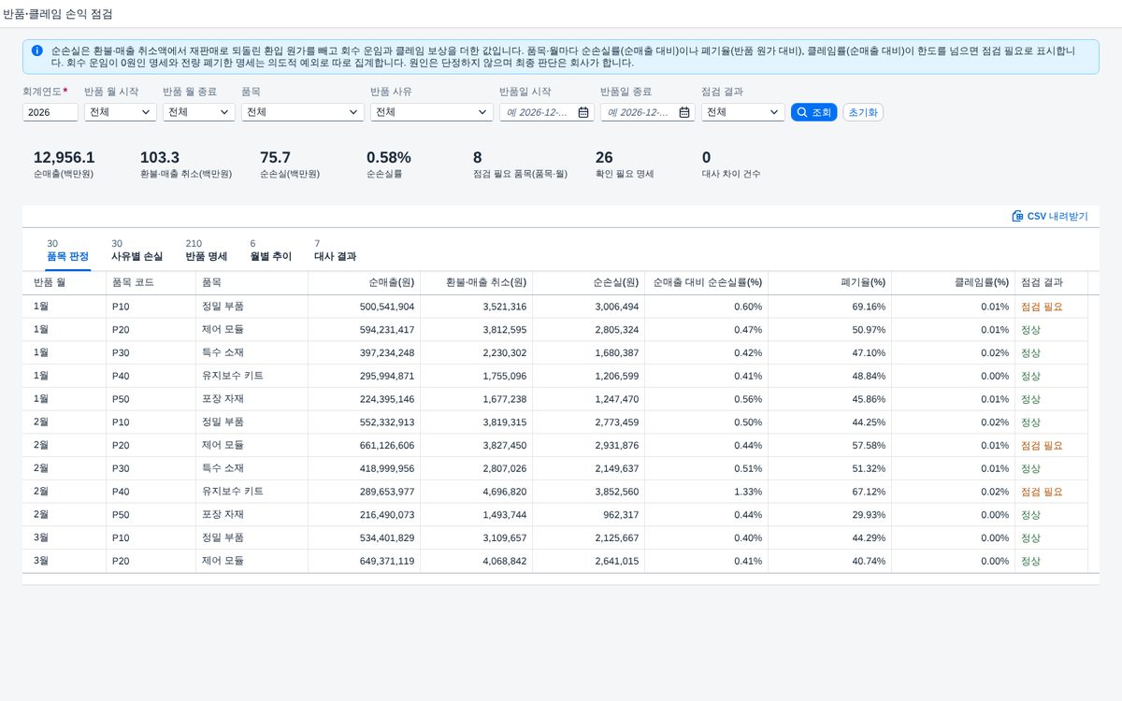Image resolution: width=1122 pixels, height=701 pixels.
Task: Click the info icon in the blue notice banner
Action: [36, 50]
